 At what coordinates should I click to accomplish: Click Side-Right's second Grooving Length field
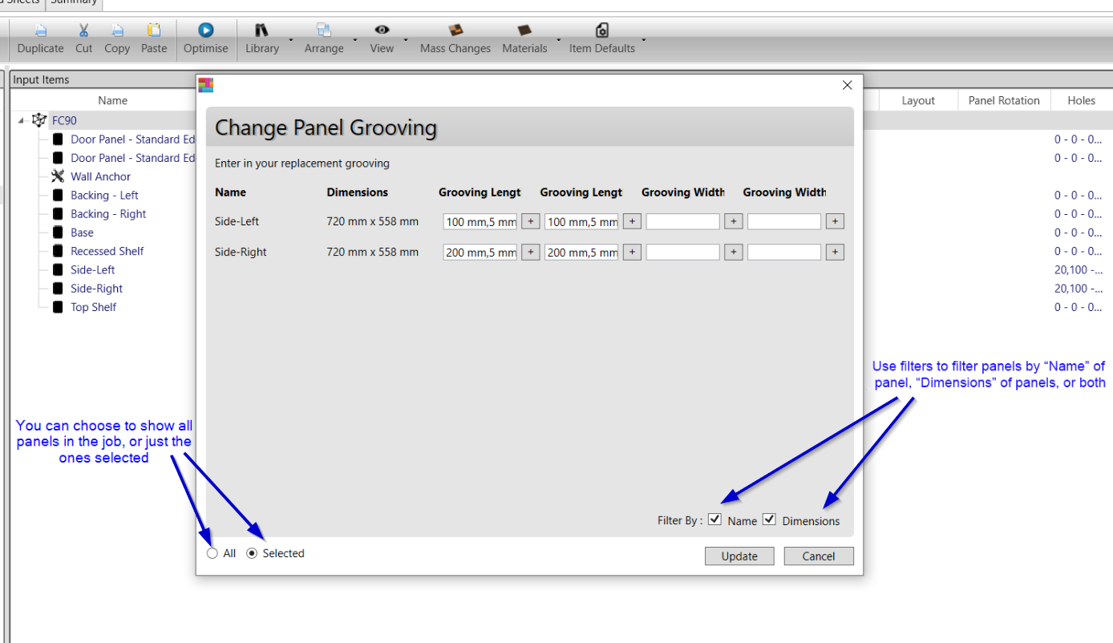pos(581,252)
